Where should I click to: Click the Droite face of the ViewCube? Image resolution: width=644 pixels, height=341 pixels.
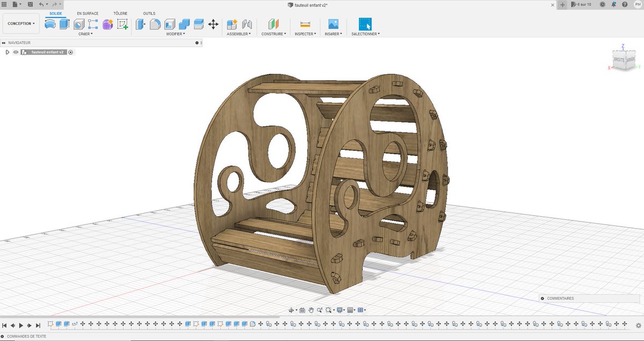click(x=619, y=59)
